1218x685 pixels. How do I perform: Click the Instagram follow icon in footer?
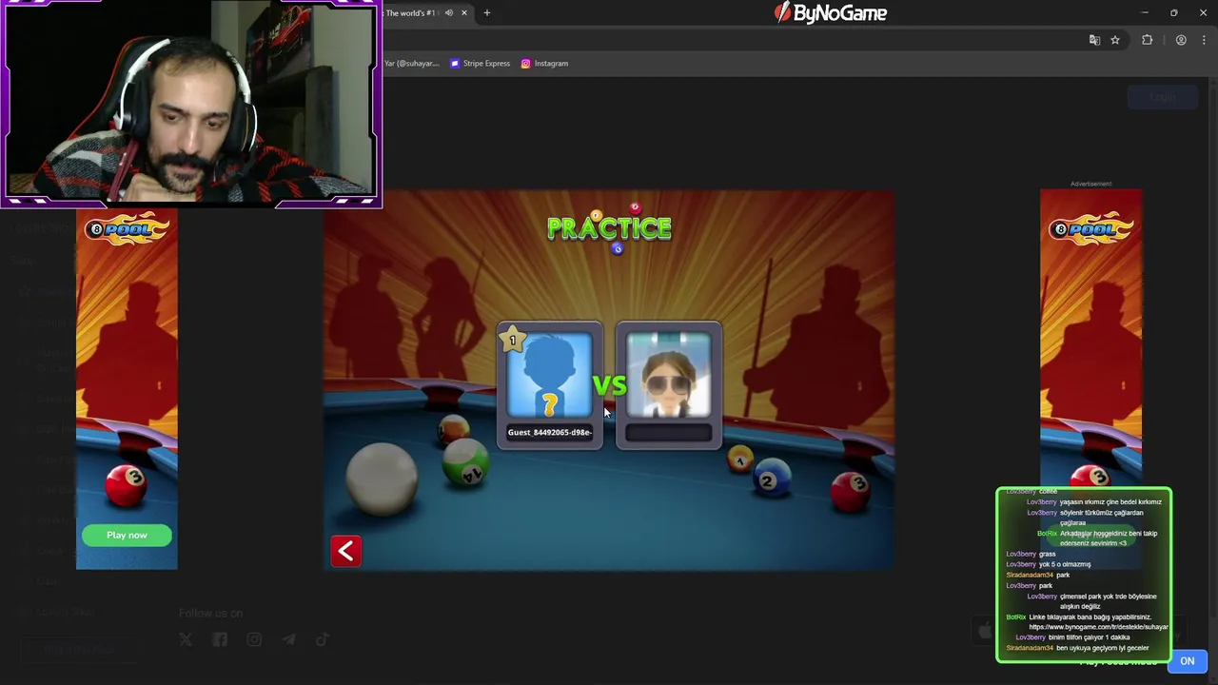click(254, 639)
